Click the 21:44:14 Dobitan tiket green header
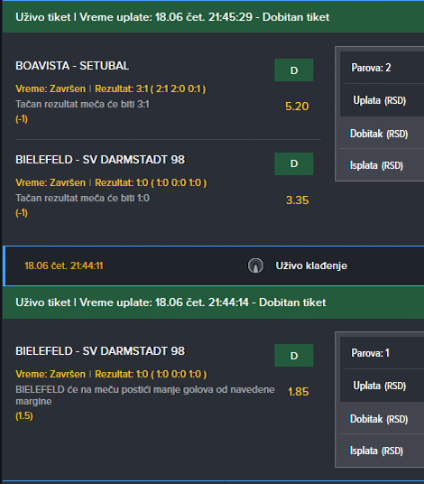This screenshot has height=484, width=424. coord(214,302)
